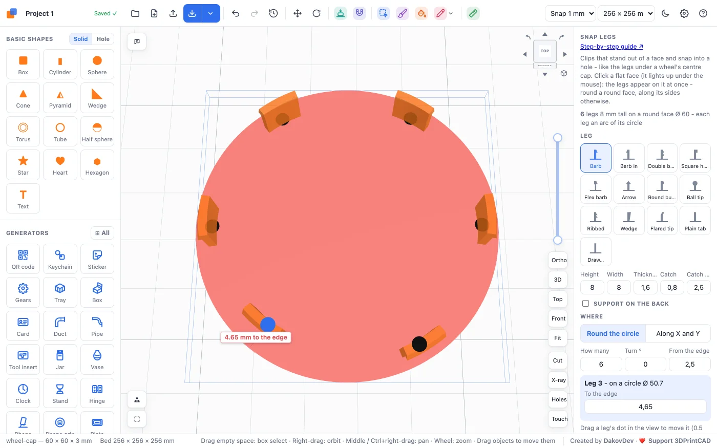
Task: Toggle the magnet snap icon
Action: coord(360,13)
